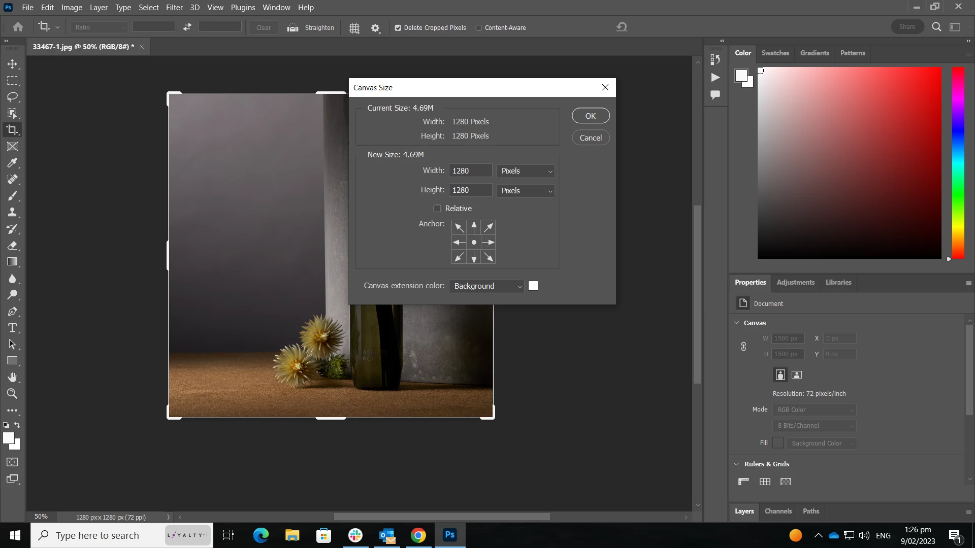The image size is (975, 548).
Task: Select the Horizontal Type tool
Action: [x=12, y=328]
